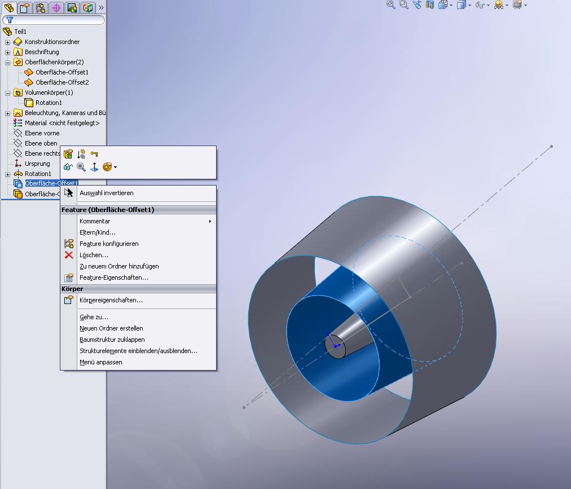Click the feature tree filter field
Viewport: 571px width, 489px height.
click(x=55, y=20)
